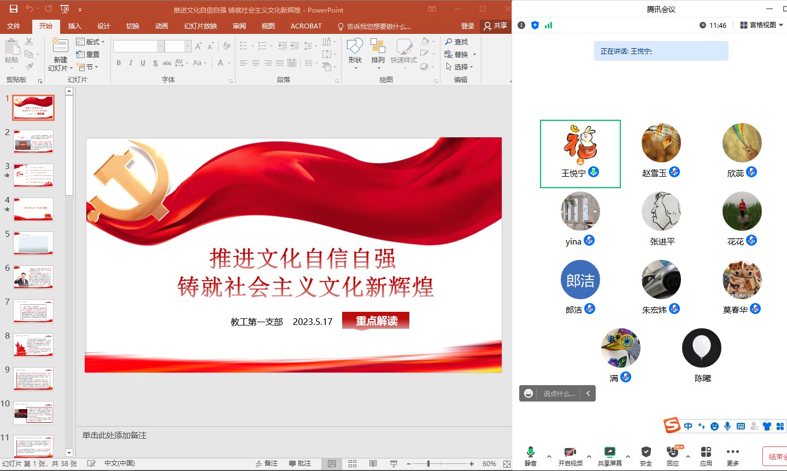Open the font name combo box
The width and height of the screenshot is (787, 471).
(x=138, y=46)
